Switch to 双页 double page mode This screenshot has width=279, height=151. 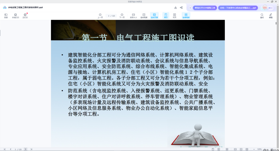click(x=175, y=16)
